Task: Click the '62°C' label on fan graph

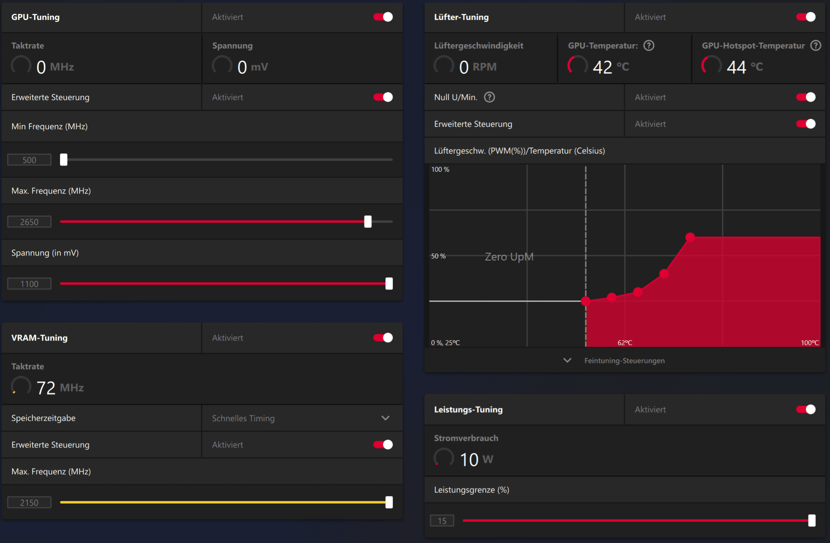Action: pos(625,343)
